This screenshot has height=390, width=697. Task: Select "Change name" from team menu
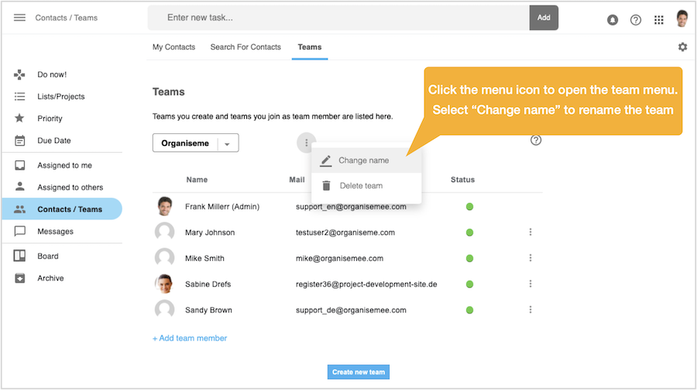pyautogui.click(x=363, y=160)
